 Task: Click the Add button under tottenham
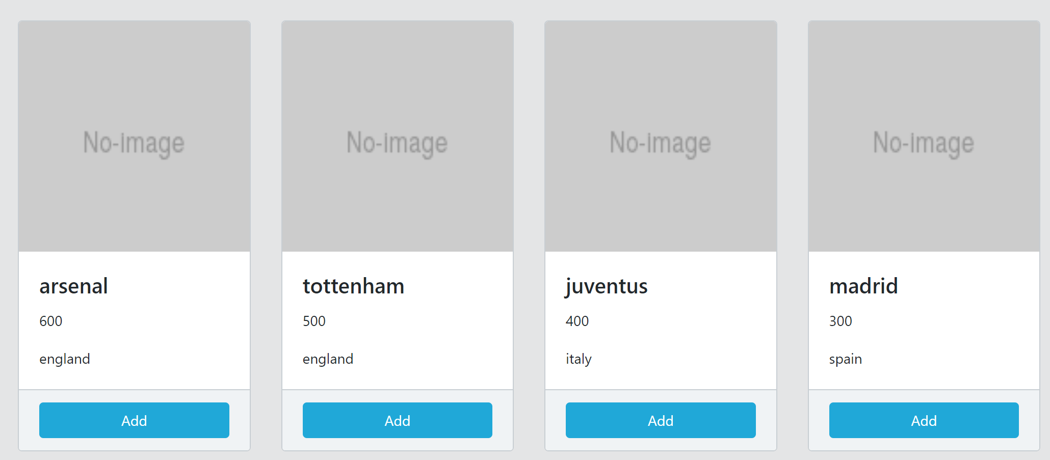point(397,420)
